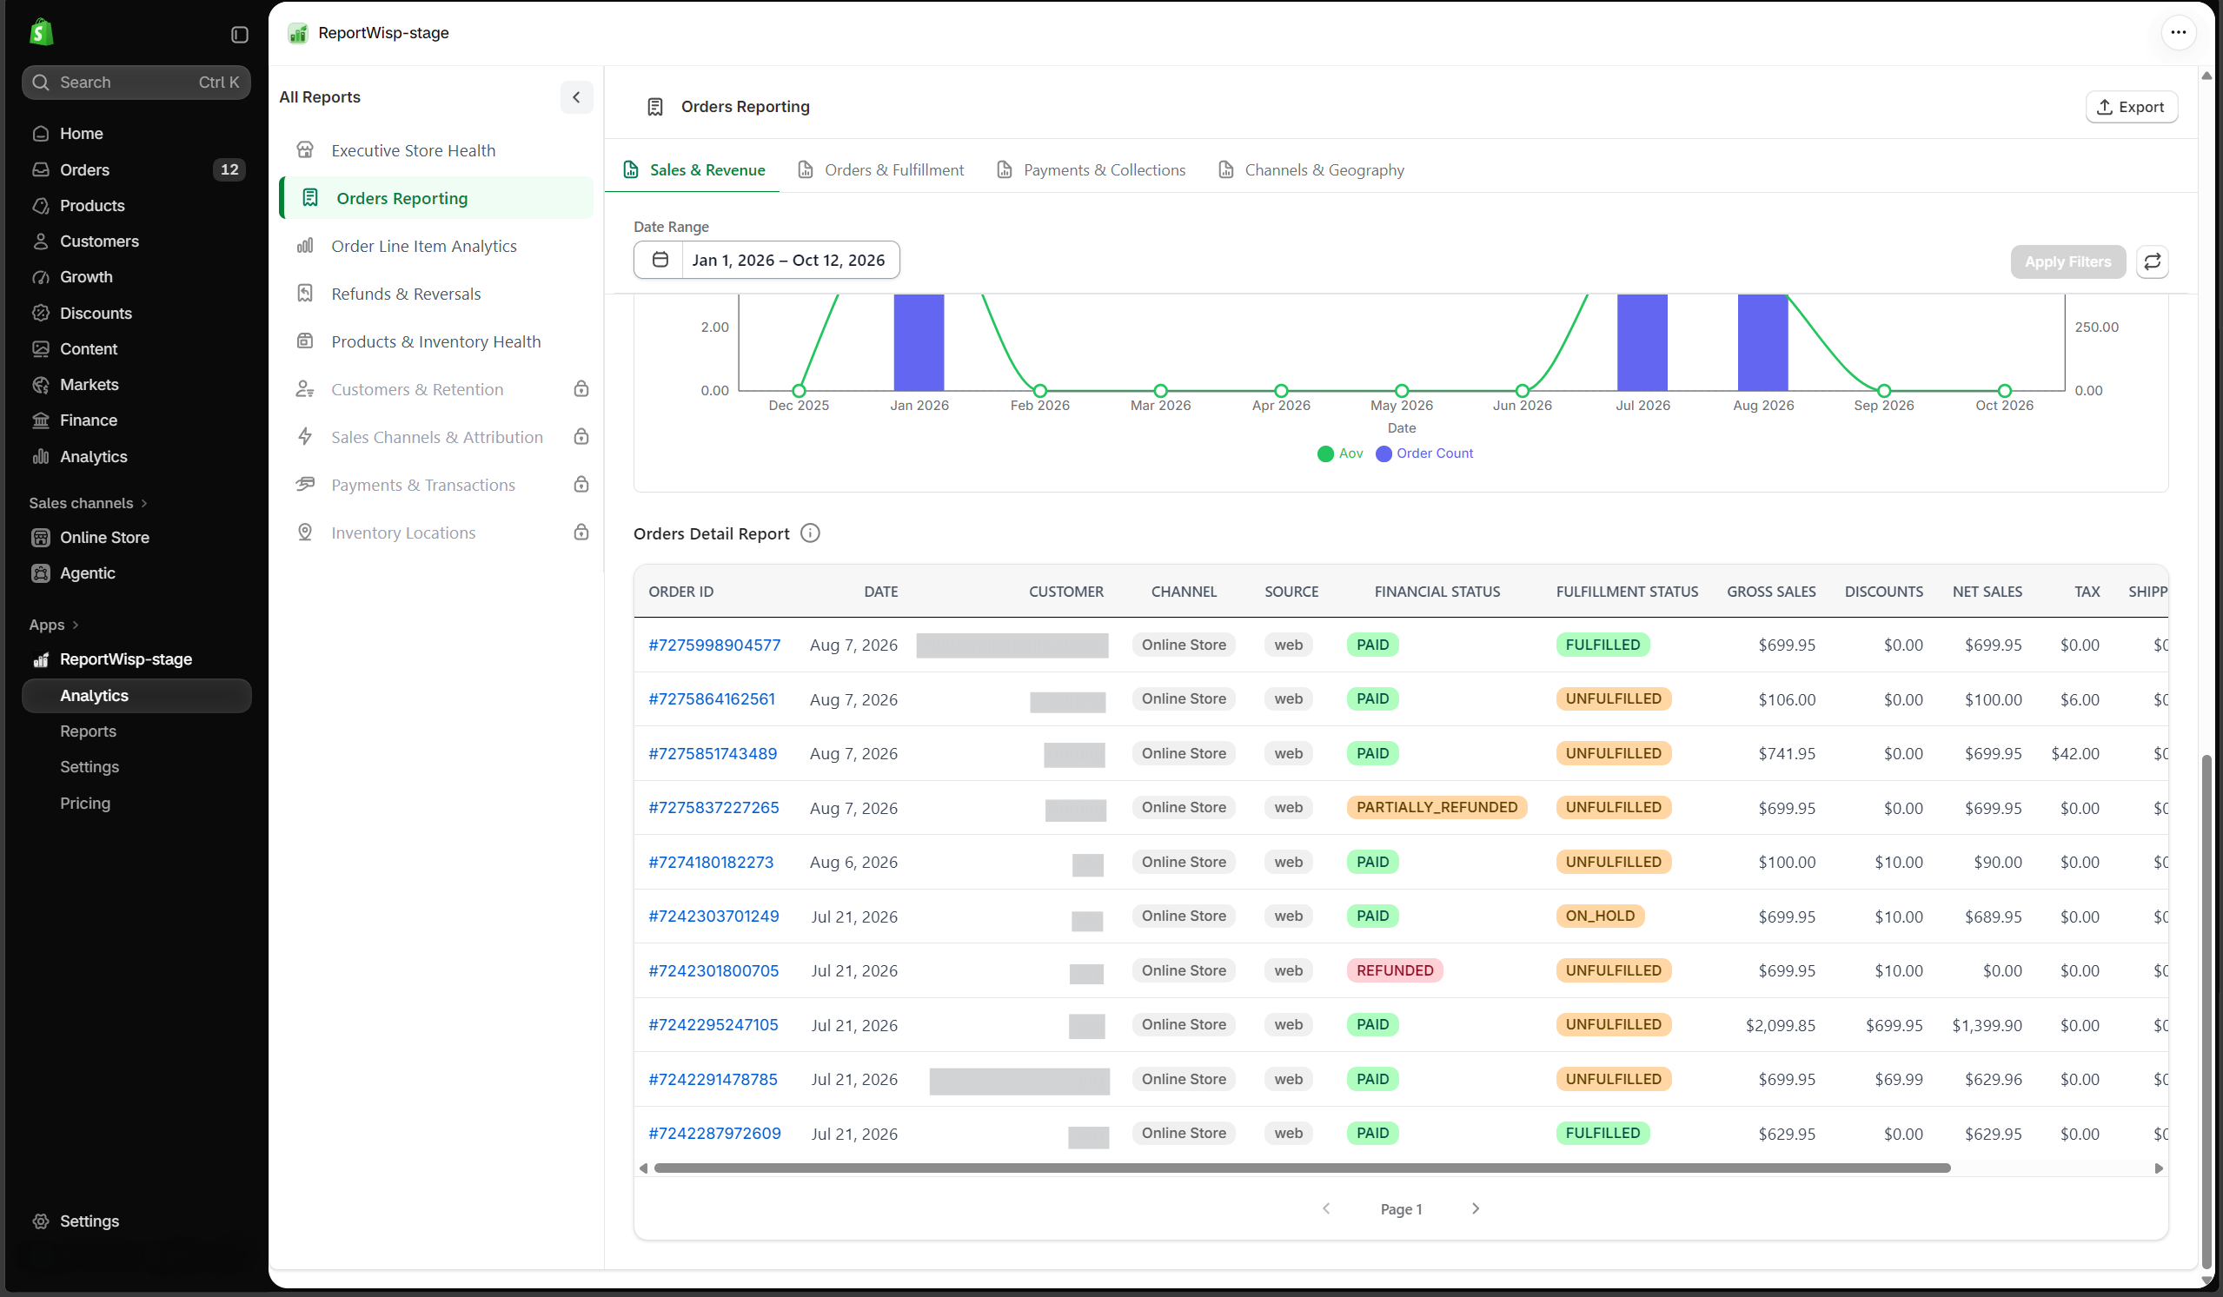The height and width of the screenshot is (1297, 2223).
Task: Toggle Order Count series in chart legend
Action: 1423,453
